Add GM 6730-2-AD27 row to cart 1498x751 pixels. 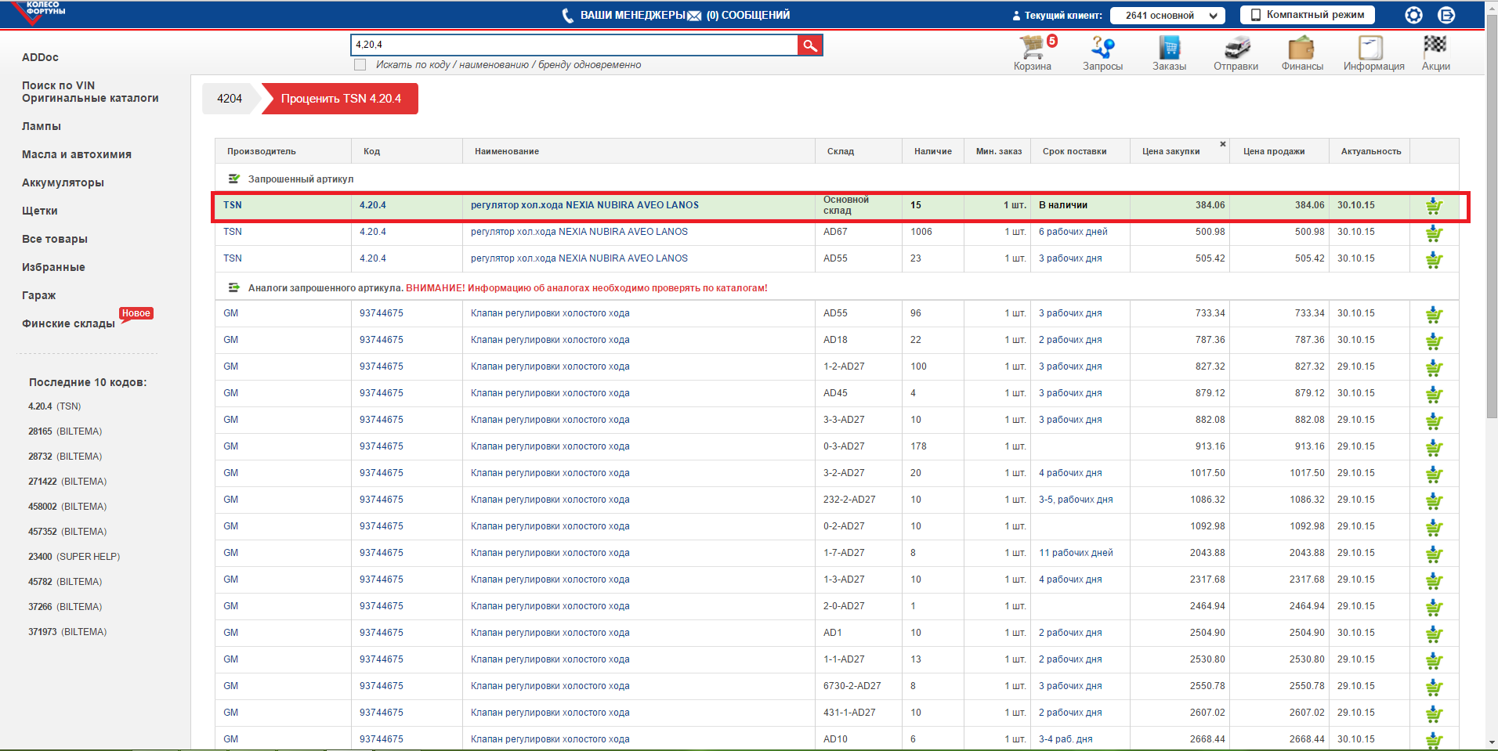1434,688
